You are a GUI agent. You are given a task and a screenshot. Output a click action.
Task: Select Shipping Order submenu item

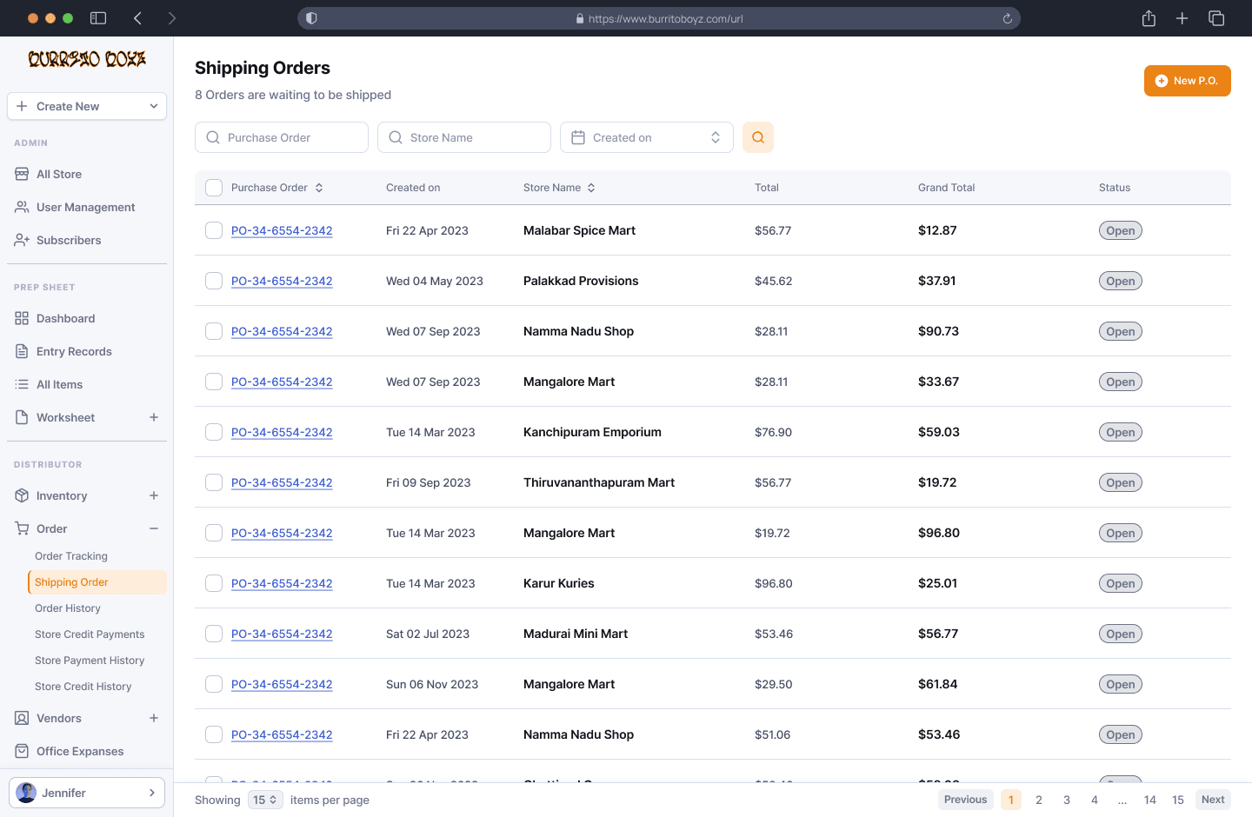coord(97,582)
